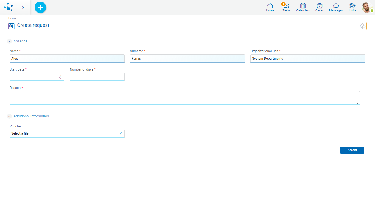Image resolution: width=375 pixels, height=210 pixels.
Task: Click into the Reason text area
Action: (x=184, y=98)
